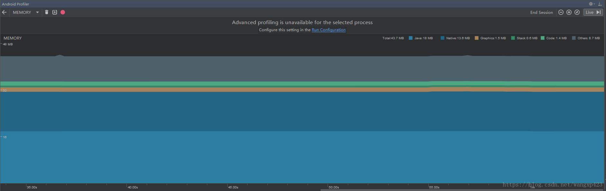606x191 pixels.
Task: Open the MEMORY profiler dropdown
Action: coord(26,12)
